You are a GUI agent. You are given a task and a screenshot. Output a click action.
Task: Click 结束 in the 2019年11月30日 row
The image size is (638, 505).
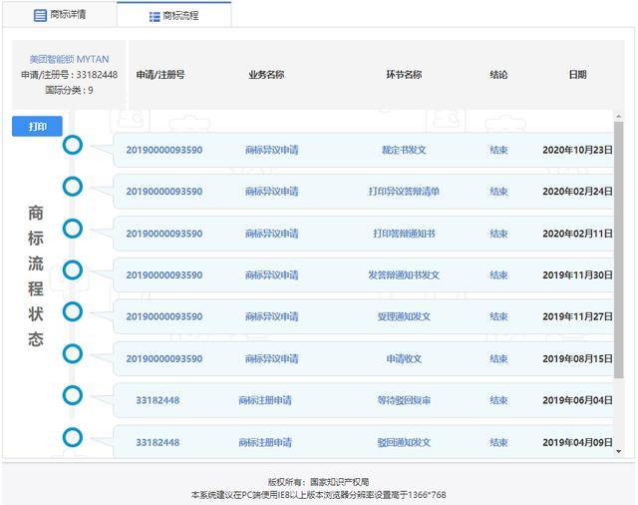(498, 275)
